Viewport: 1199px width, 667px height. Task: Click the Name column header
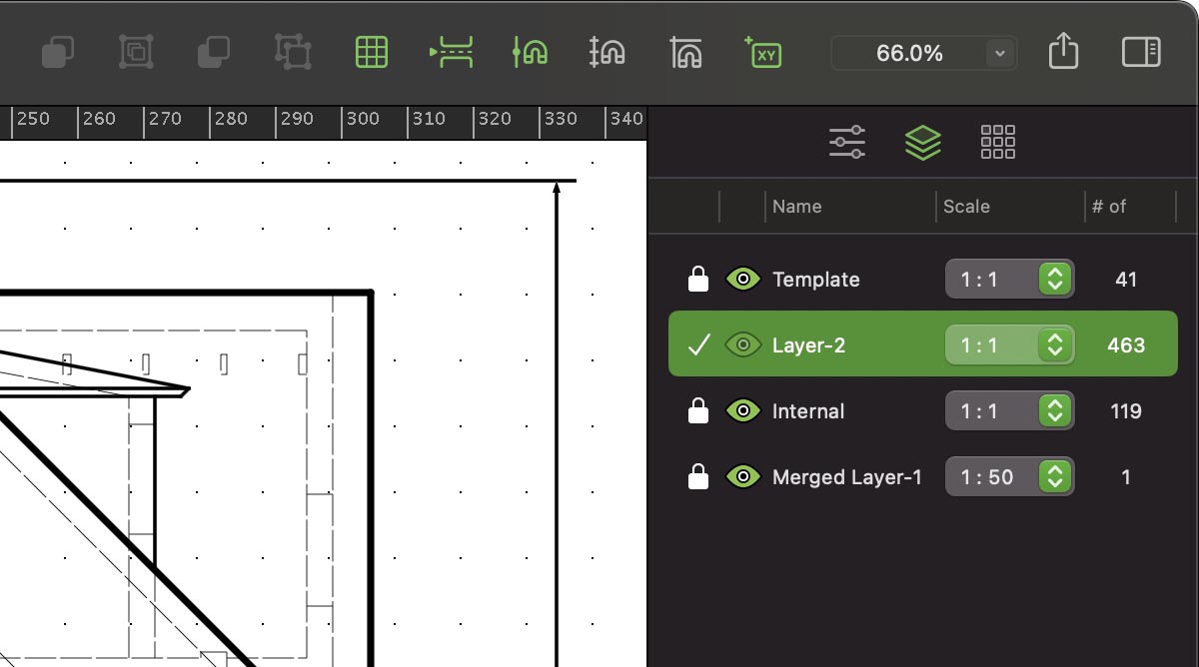pyautogui.click(x=797, y=207)
